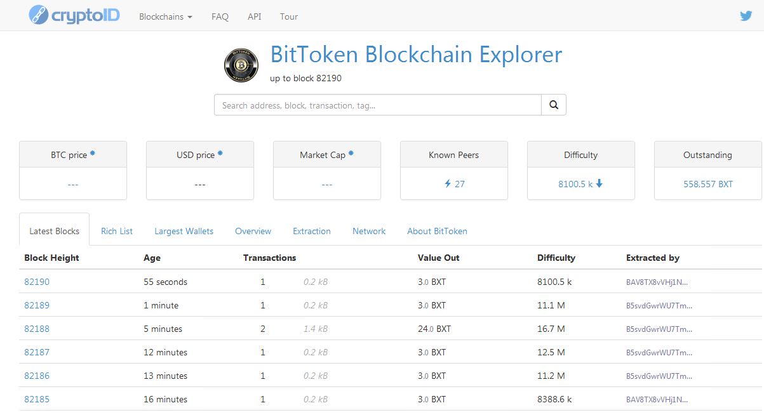764x415 pixels.
Task: Switch to the About BitToken tab
Action: coord(437,231)
